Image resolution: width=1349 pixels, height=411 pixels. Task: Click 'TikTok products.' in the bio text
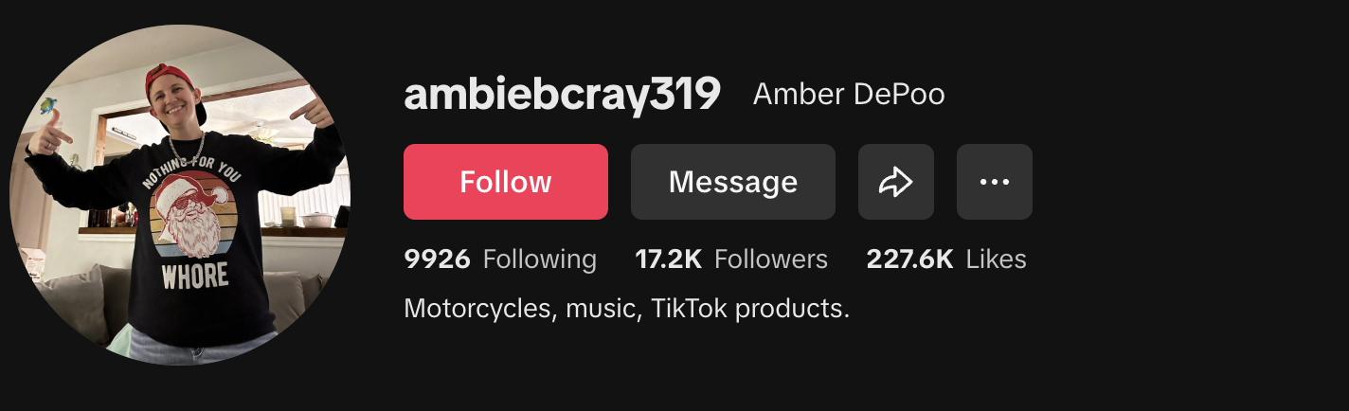(751, 309)
